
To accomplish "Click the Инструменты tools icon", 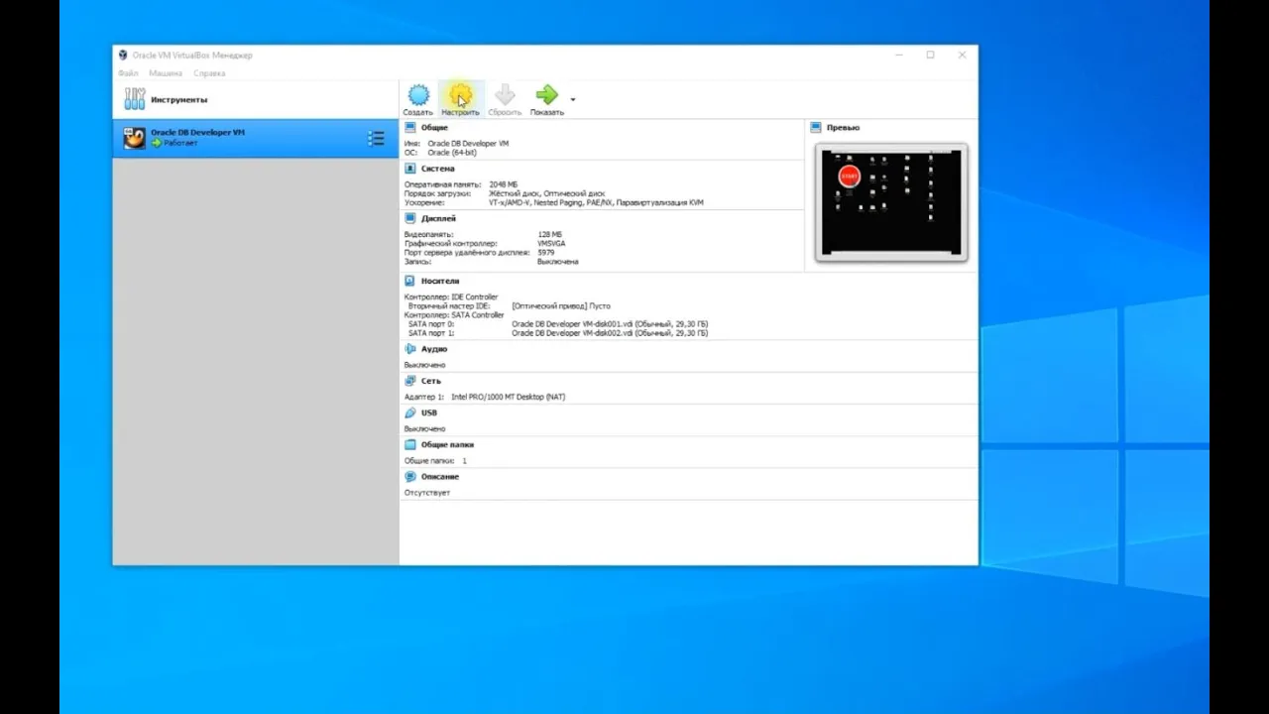I will 134,99.
